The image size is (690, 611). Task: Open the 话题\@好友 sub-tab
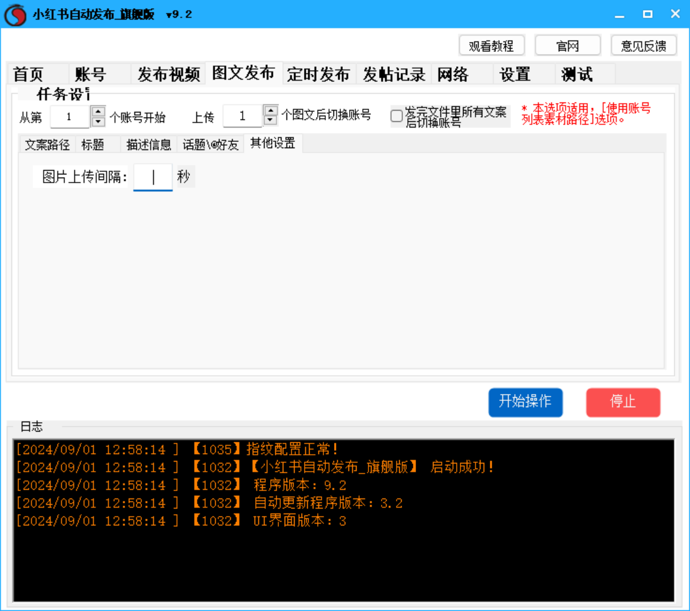pyautogui.click(x=210, y=144)
